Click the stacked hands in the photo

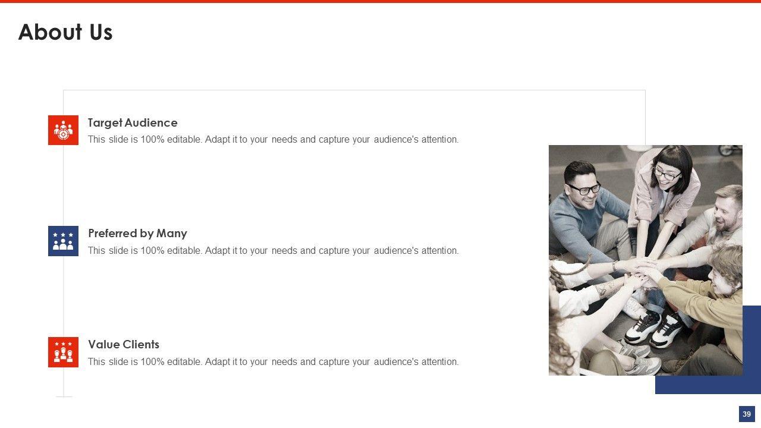point(639,270)
